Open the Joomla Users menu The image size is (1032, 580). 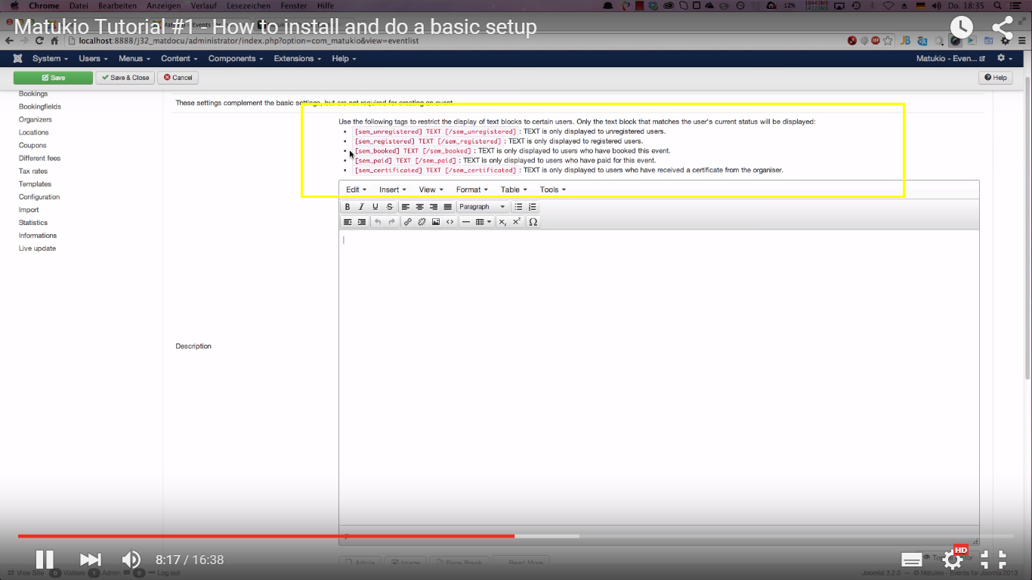click(x=94, y=59)
